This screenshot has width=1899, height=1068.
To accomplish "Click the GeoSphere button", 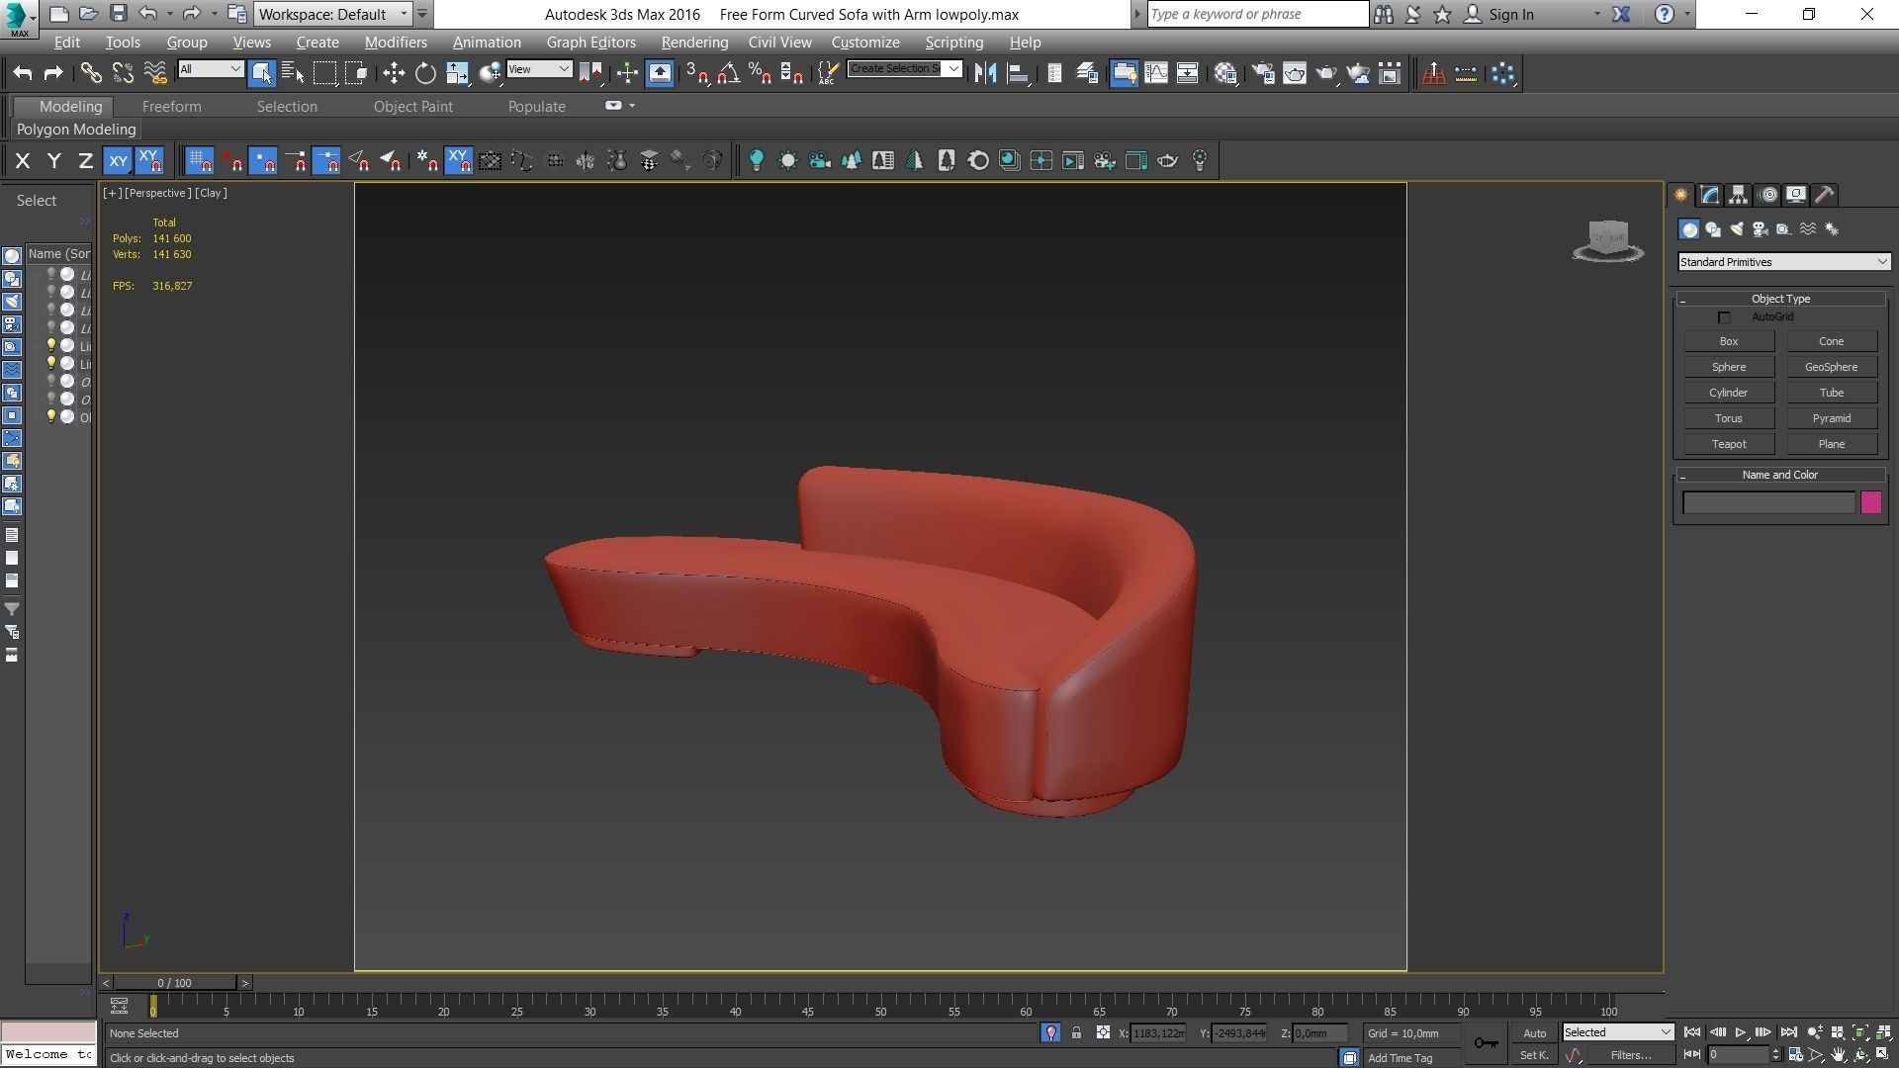I will [1831, 367].
